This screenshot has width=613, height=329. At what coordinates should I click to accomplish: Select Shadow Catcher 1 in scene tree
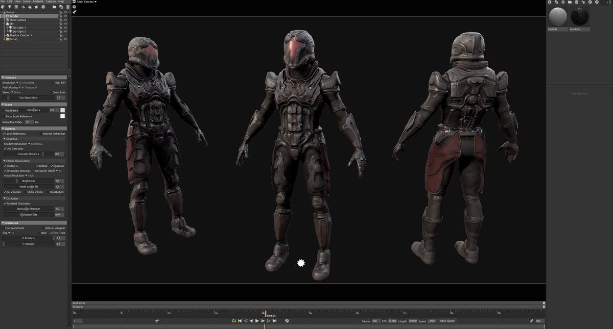click(20, 35)
